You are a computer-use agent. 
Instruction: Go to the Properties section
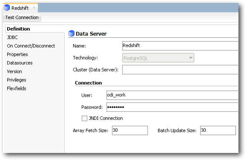[x=17, y=54]
